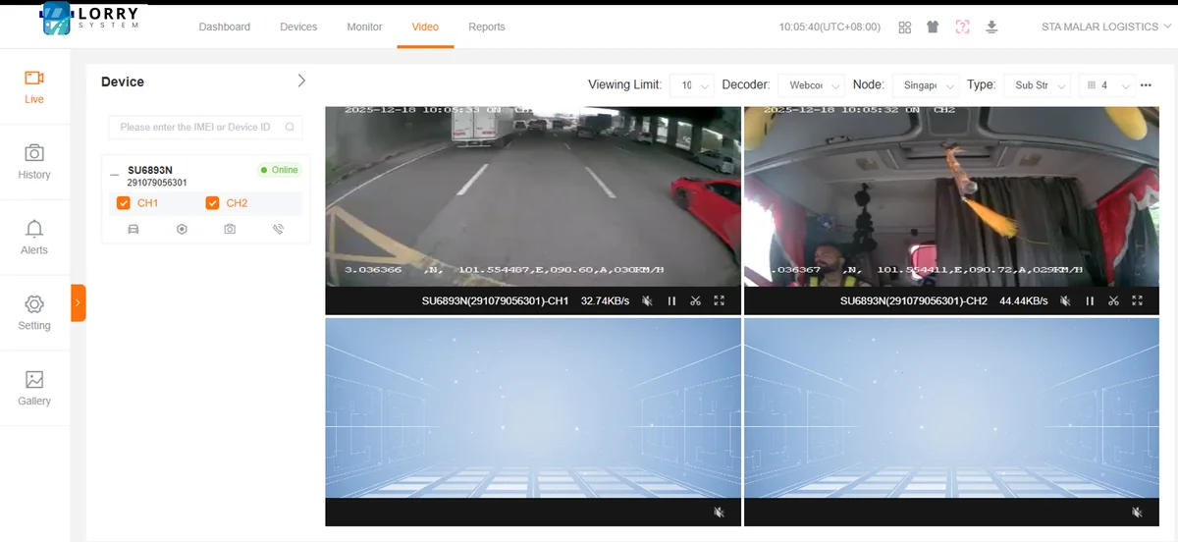
Task: Uncheck the CH2 channel checkbox
Action: click(x=212, y=203)
